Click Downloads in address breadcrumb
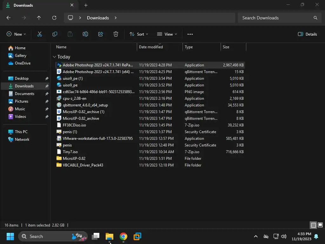The image size is (325, 244). point(98,18)
